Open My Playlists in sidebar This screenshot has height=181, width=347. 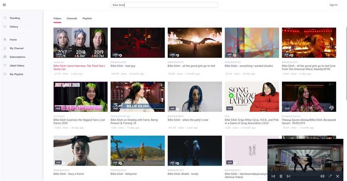pyautogui.click(x=16, y=74)
